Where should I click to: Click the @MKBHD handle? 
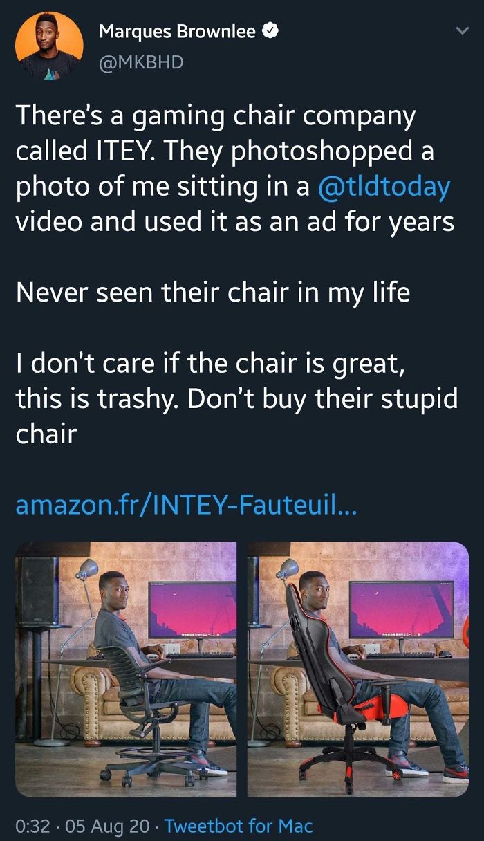point(142,62)
